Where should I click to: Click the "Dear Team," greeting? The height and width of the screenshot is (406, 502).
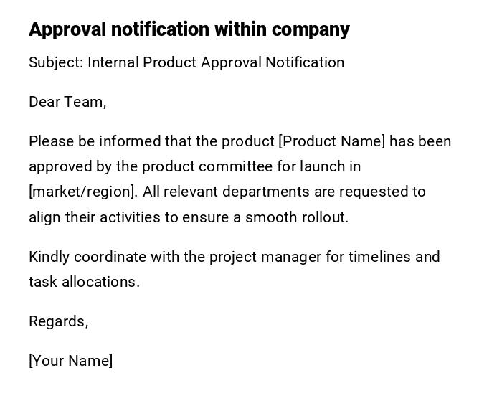tap(67, 102)
